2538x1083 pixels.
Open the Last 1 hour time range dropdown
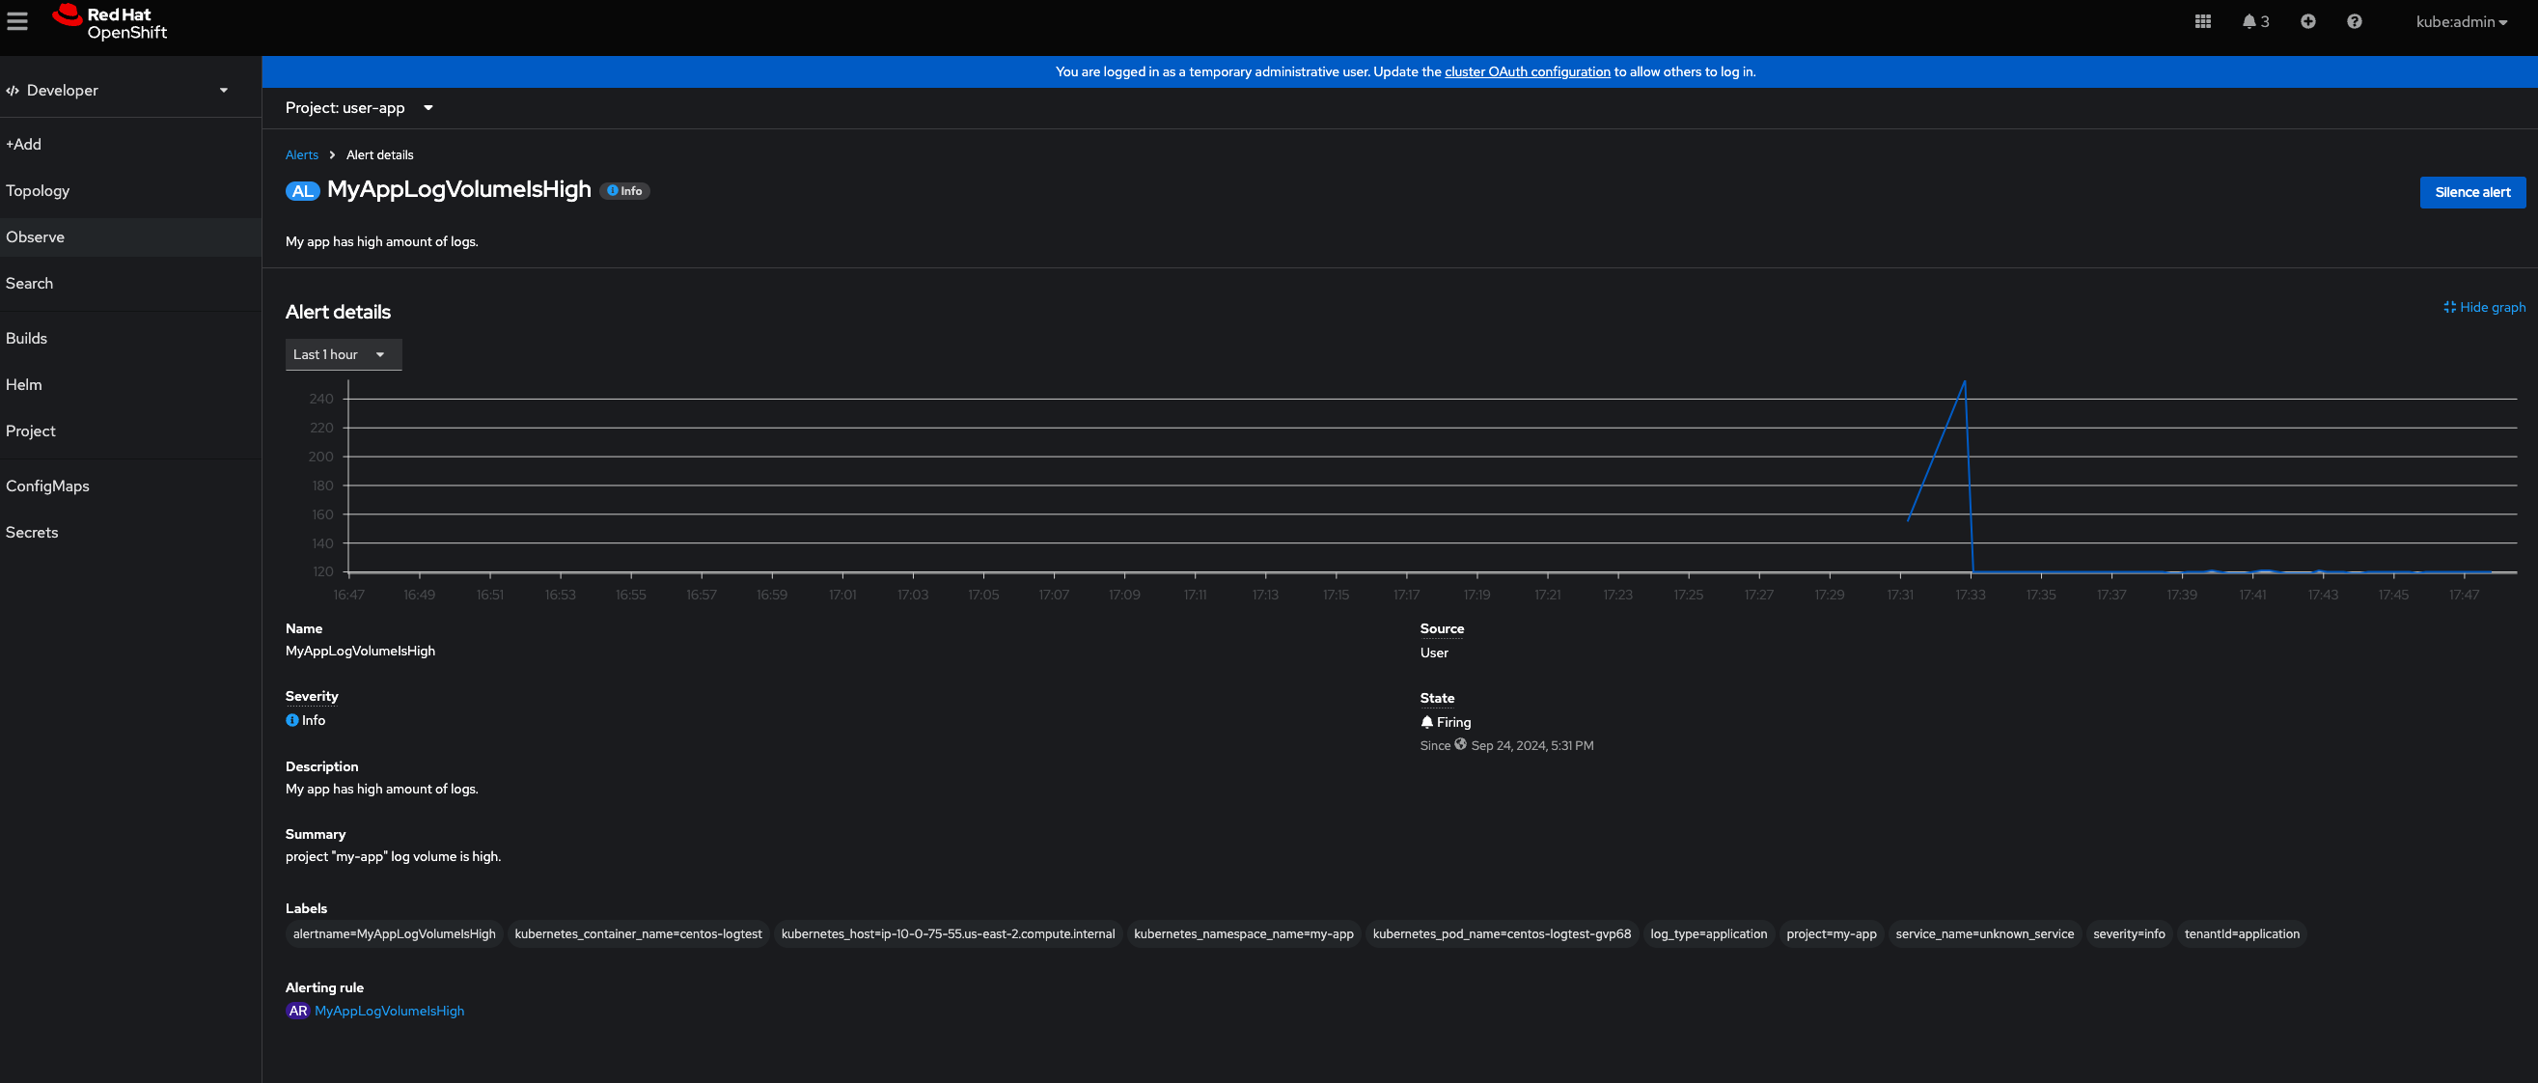point(342,355)
